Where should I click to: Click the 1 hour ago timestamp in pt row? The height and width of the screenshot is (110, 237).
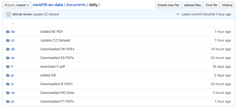[223, 101]
